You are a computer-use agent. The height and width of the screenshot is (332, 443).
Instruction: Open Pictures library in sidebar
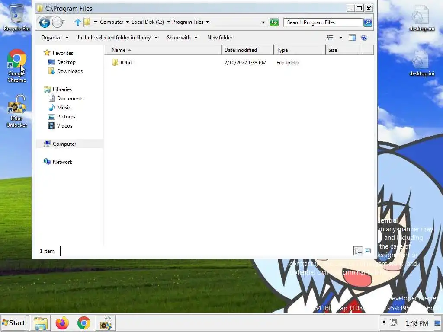point(66,117)
